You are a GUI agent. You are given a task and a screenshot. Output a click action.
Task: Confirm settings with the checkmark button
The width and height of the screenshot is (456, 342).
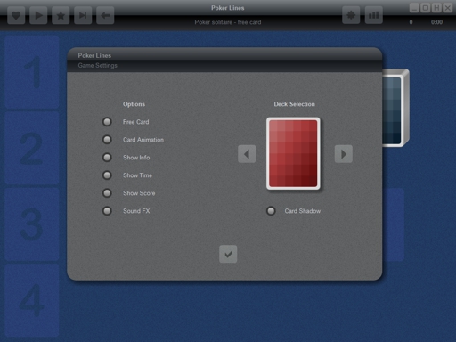point(228,254)
